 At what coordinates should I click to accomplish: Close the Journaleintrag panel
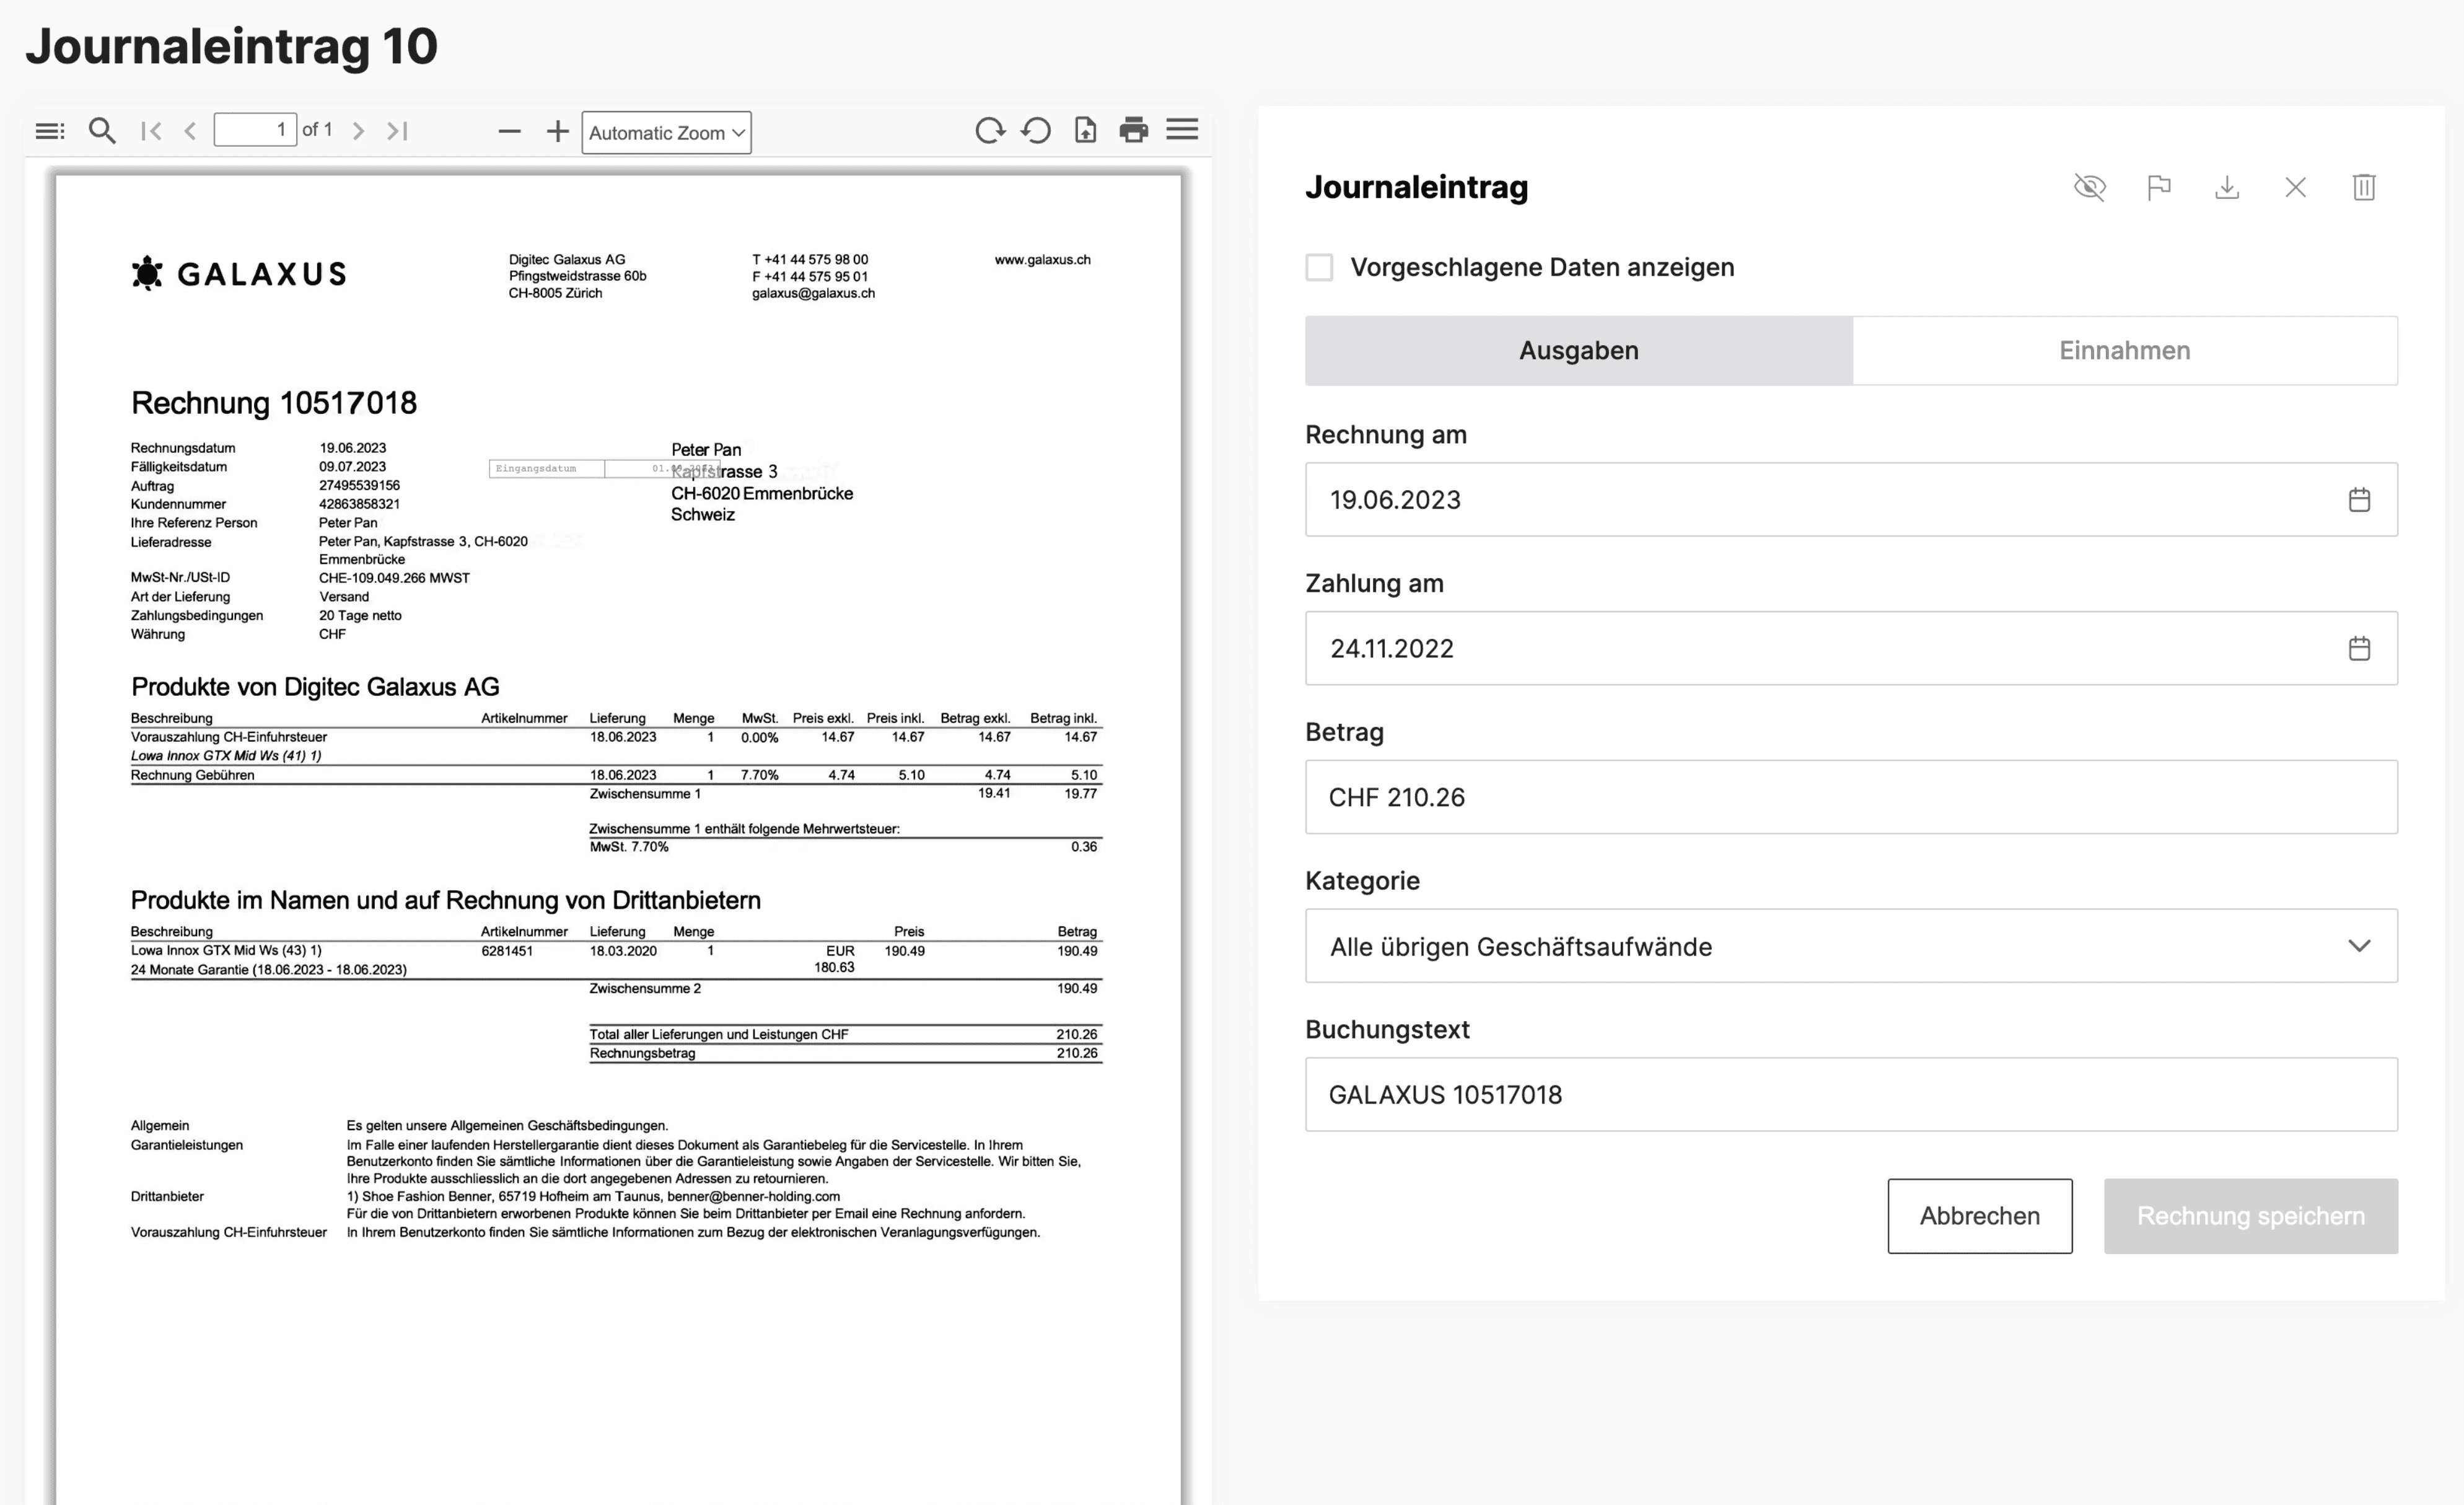(x=2295, y=187)
